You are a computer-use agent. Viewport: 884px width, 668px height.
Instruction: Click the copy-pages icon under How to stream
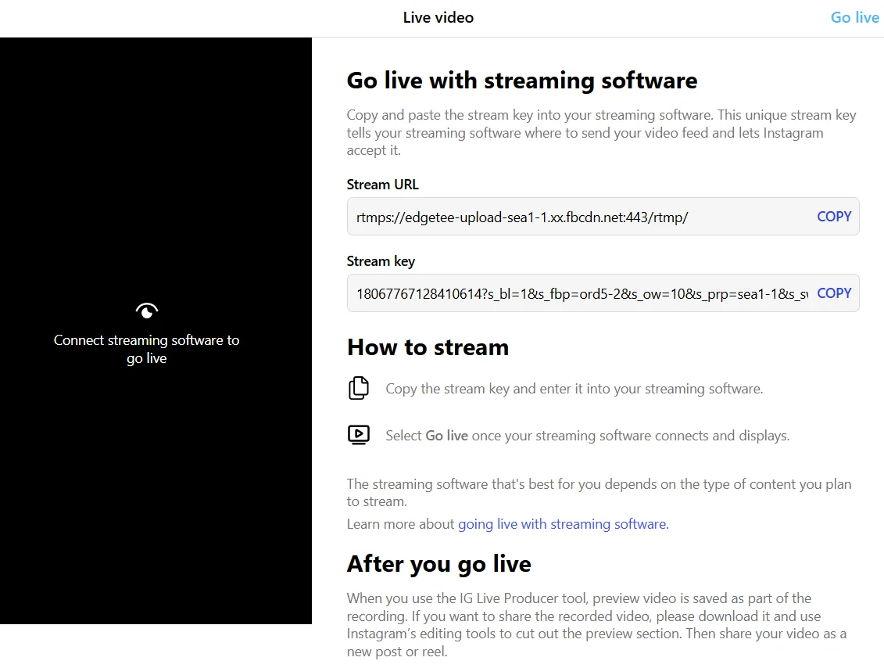tap(359, 387)
